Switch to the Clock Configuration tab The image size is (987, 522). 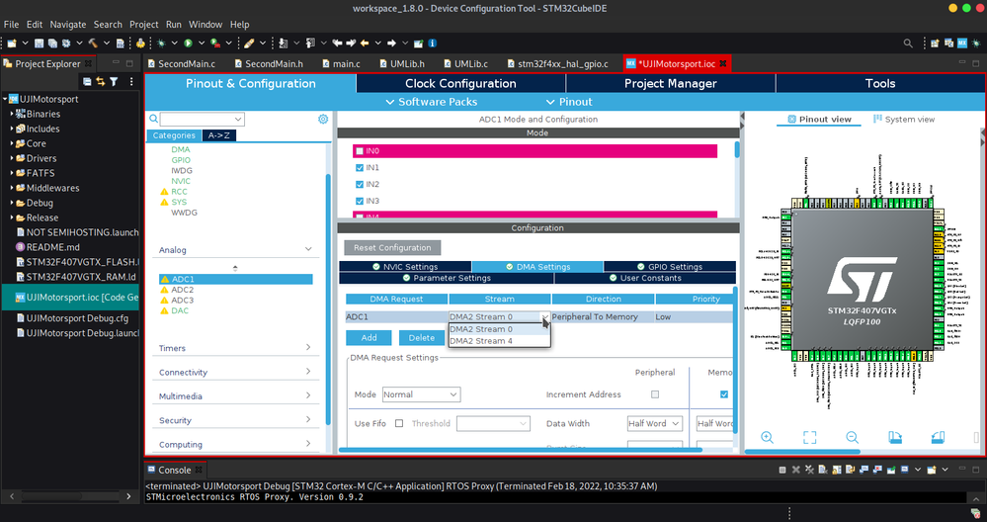(x=460, y=83)
